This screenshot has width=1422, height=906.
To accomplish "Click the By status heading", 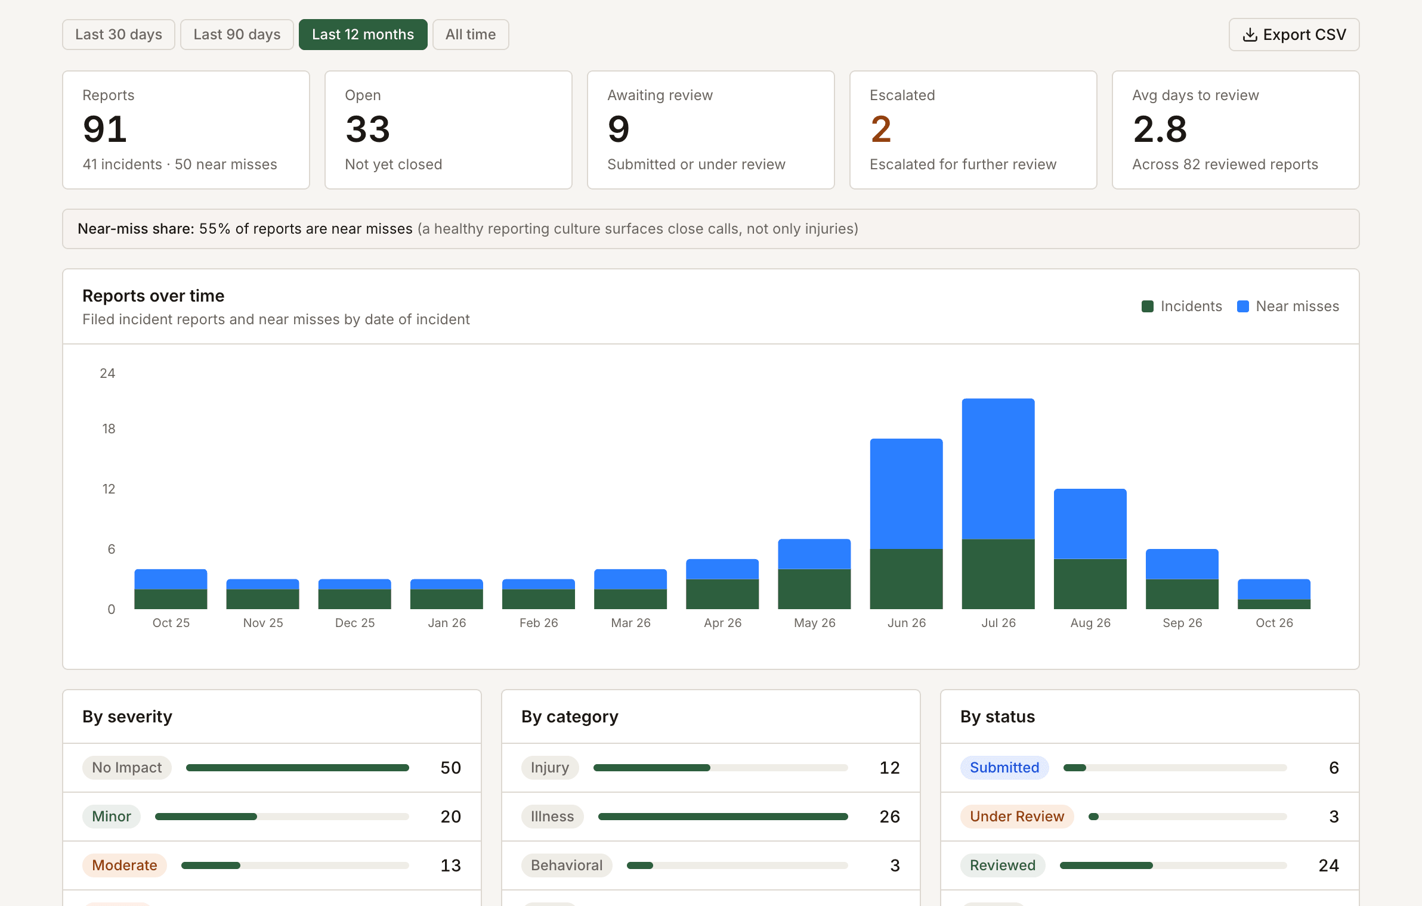I will tap(997, 716).
